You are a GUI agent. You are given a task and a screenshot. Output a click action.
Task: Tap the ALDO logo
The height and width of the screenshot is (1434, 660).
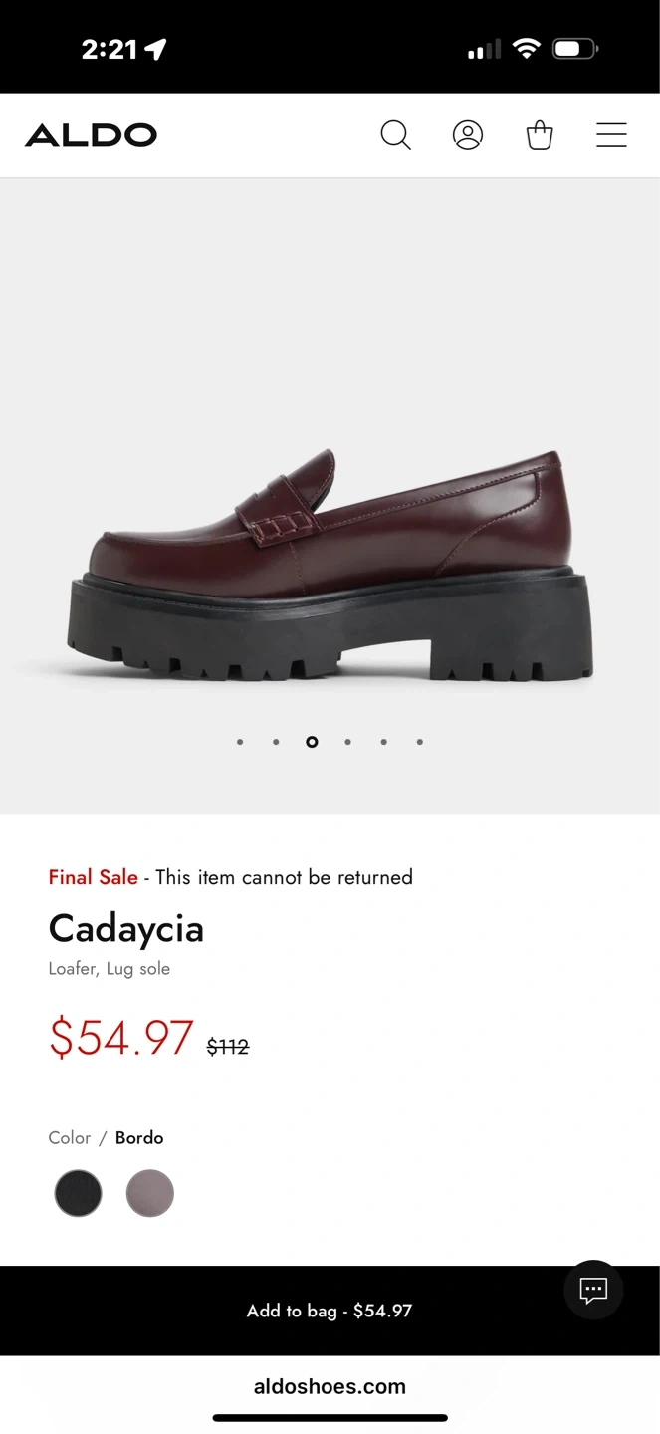[x=92, y=135]
